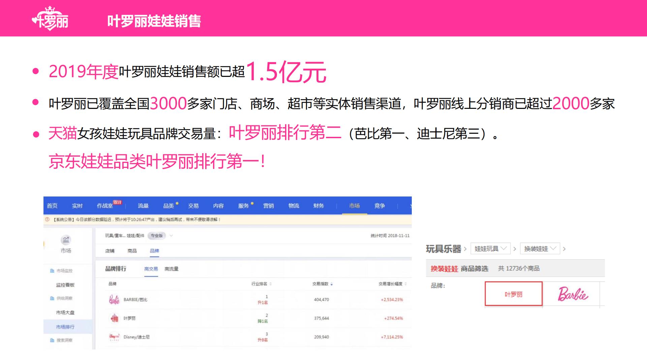Image resolution: width=647 pixels, height=364 pixels.
Task: Toggle the 行业排名 column sort order
Action: (271, 284)
